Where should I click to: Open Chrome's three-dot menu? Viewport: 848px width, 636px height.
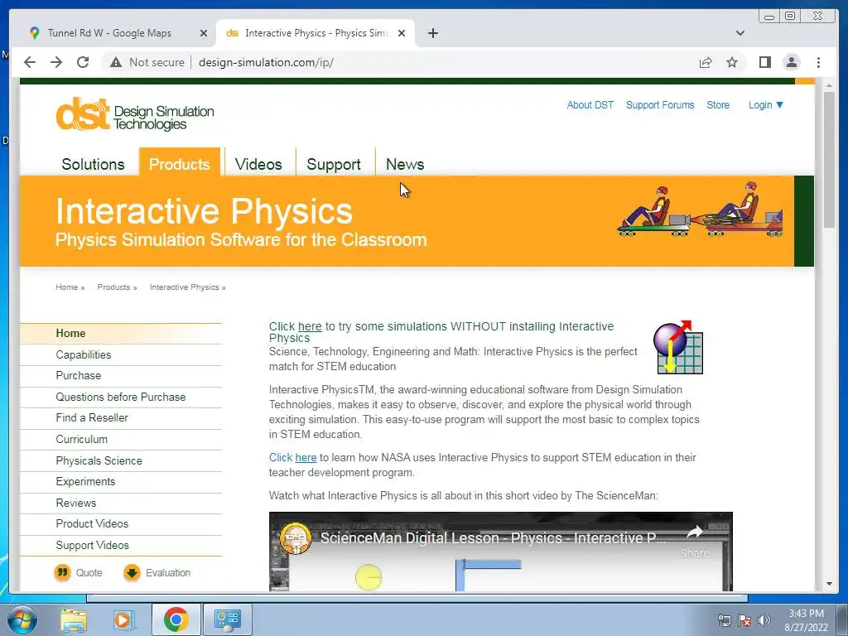click(818, 62)
